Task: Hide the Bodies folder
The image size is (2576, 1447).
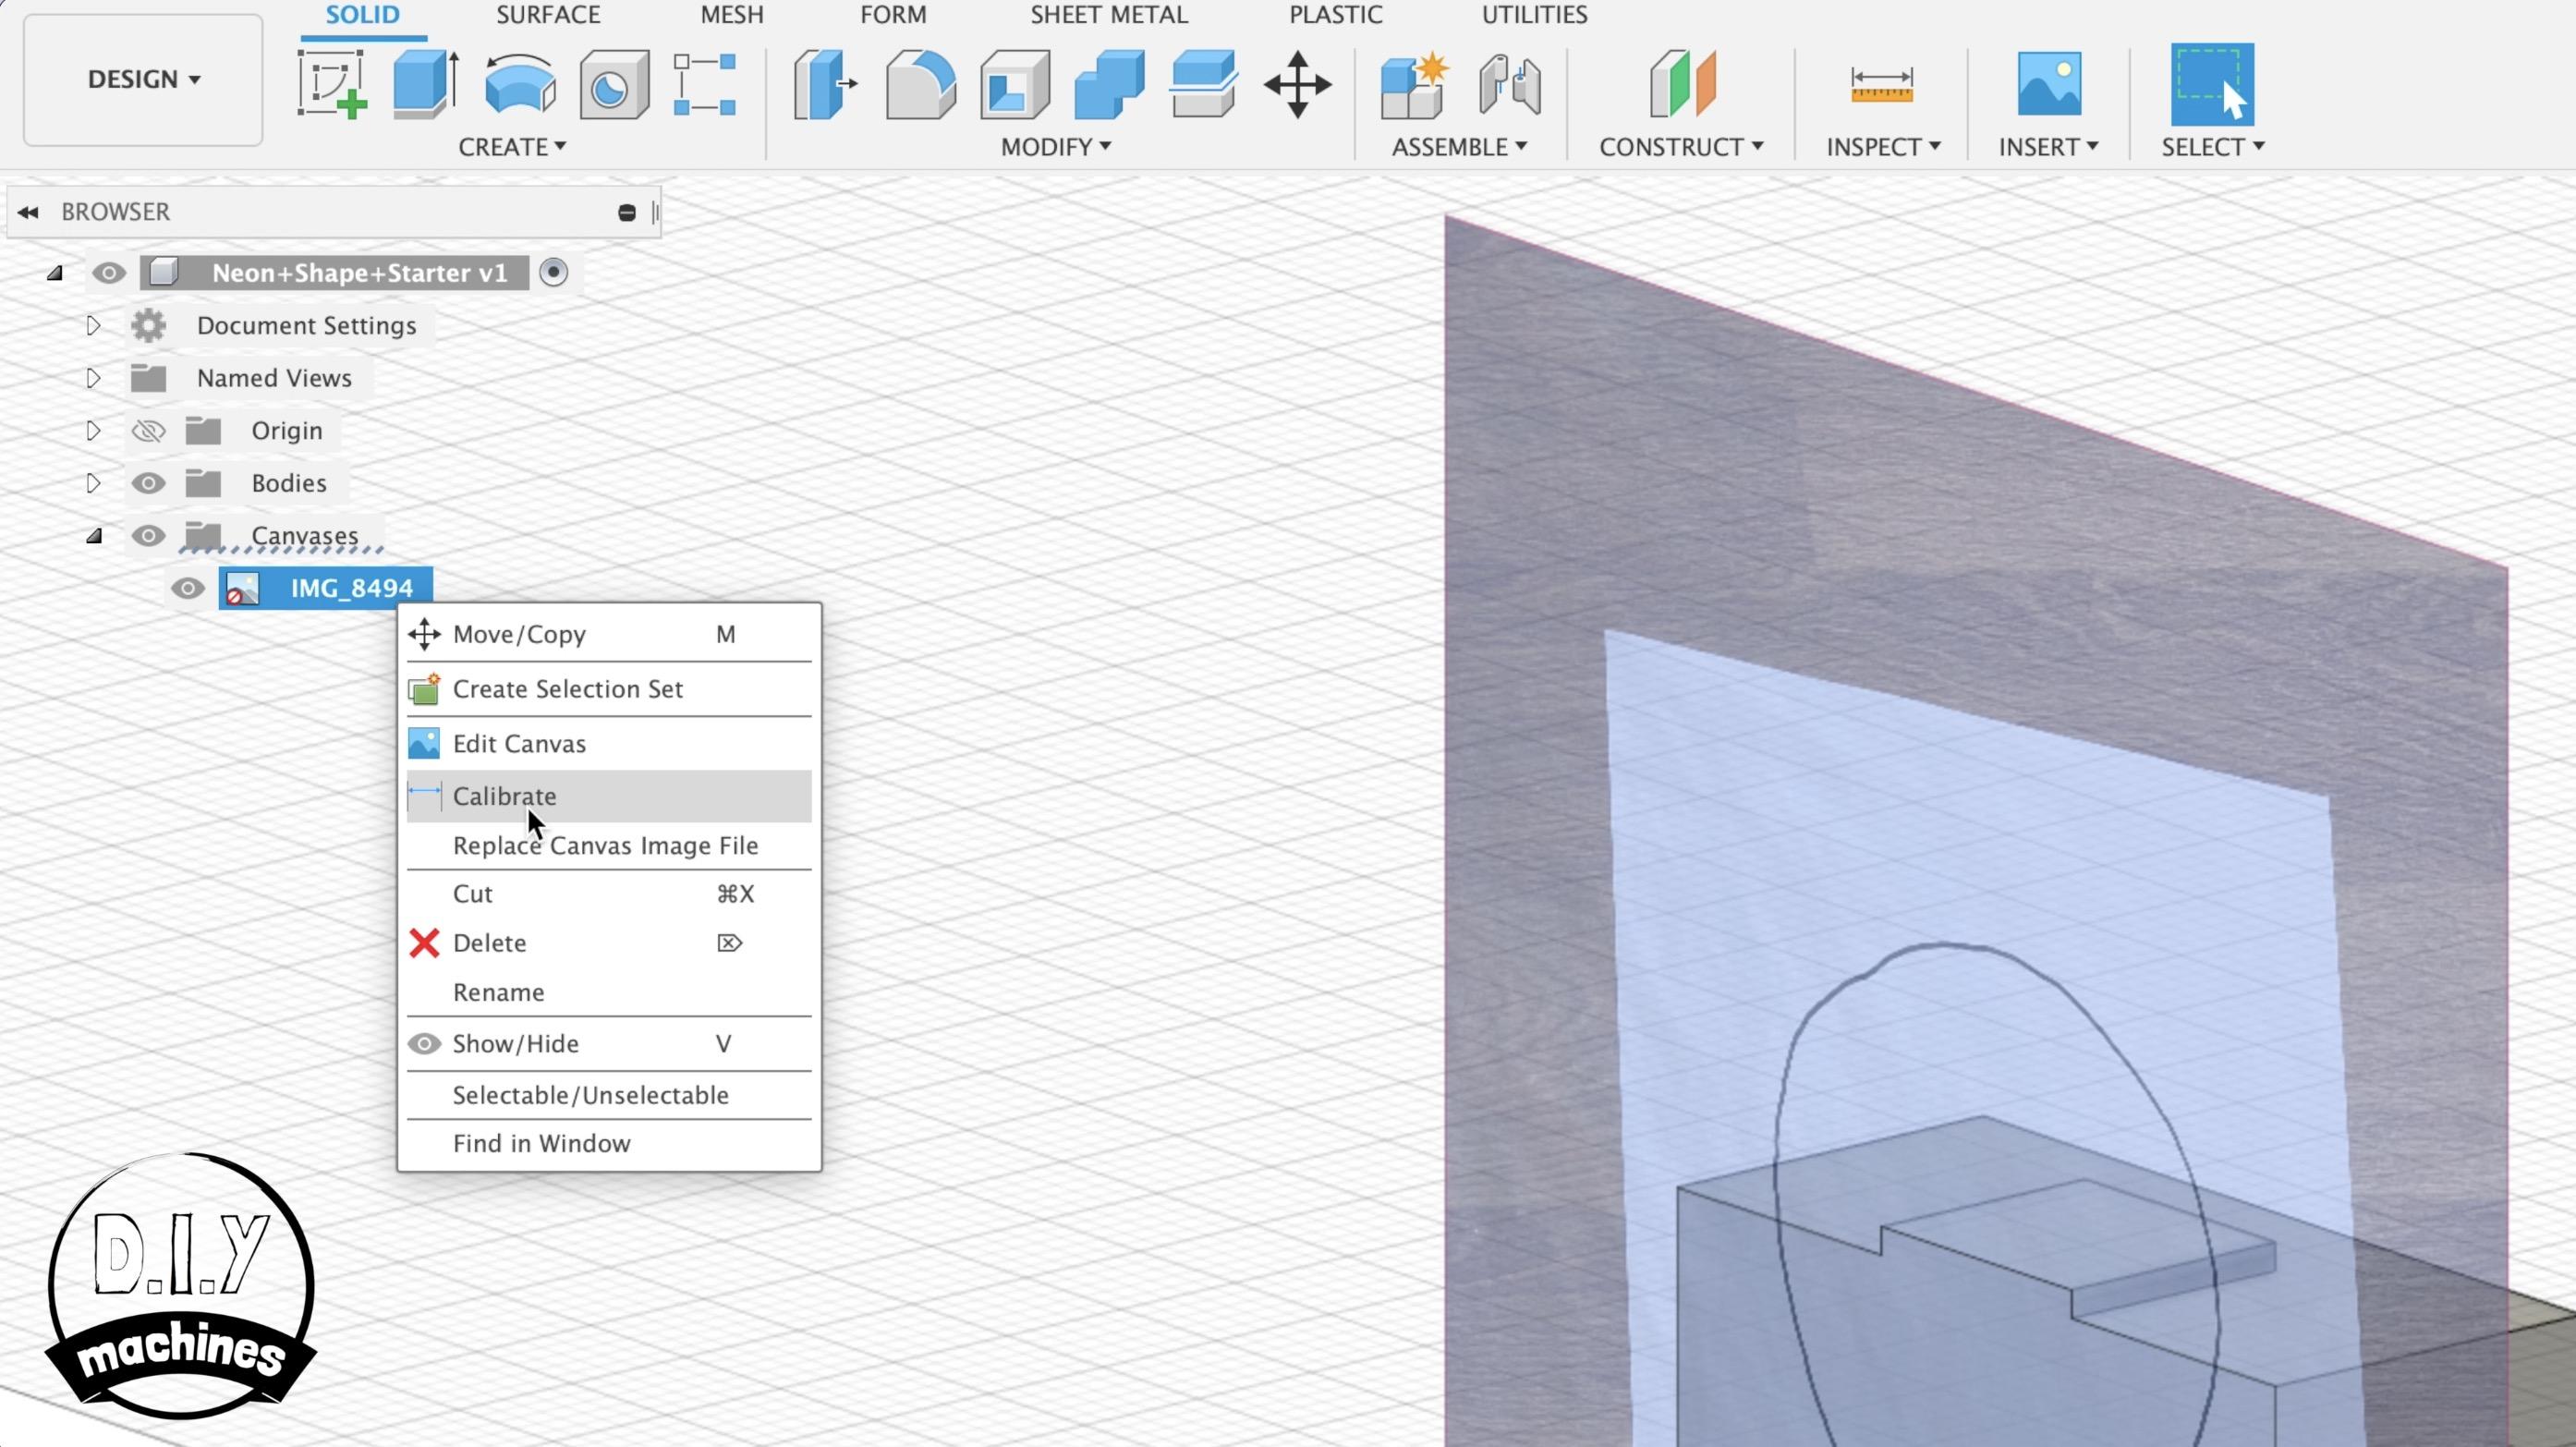Action: [x=148, y=483]
